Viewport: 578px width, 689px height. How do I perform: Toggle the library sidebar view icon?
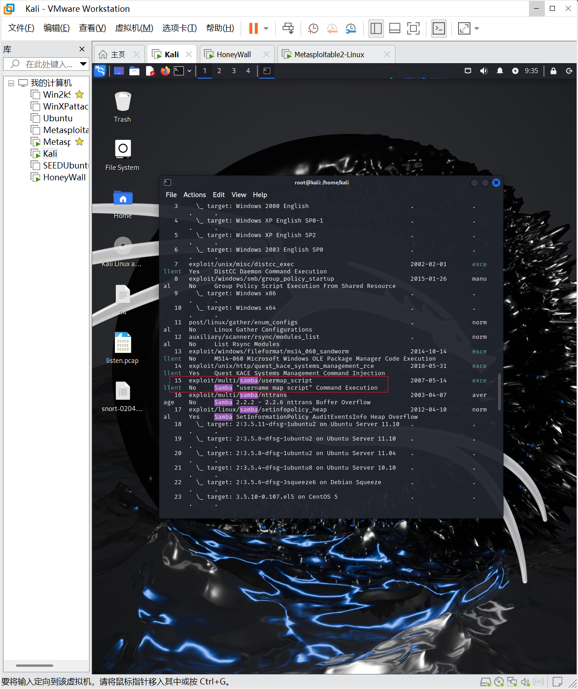click(376, 29)
